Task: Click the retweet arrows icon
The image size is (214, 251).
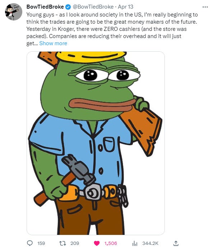Action: pyautogui.click(x=62, y=243)
